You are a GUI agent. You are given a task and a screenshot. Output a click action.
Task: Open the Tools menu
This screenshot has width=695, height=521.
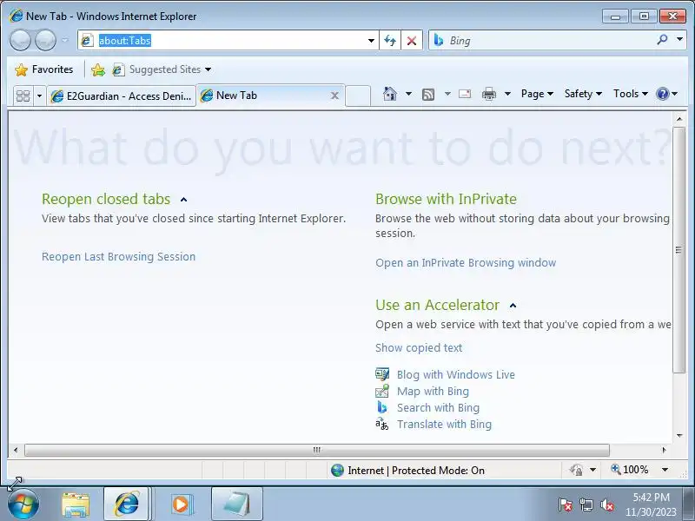(x=631, y=94)
